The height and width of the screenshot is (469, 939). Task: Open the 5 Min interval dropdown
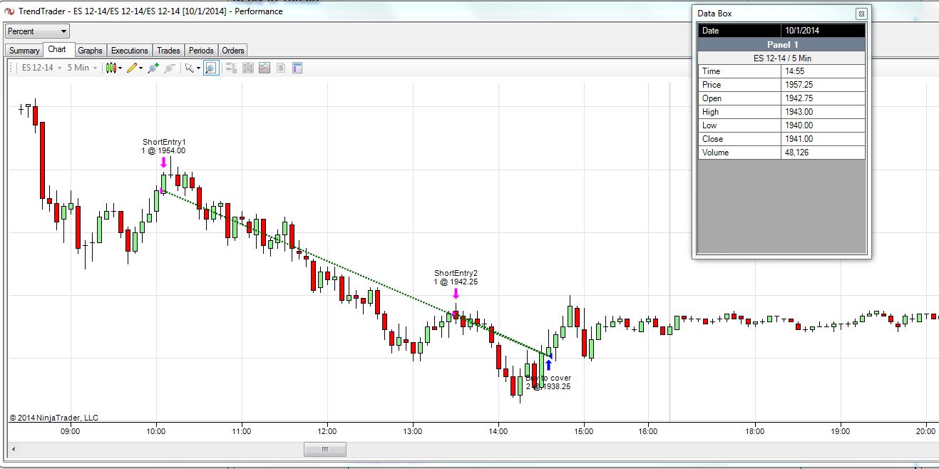pos(82,68)
